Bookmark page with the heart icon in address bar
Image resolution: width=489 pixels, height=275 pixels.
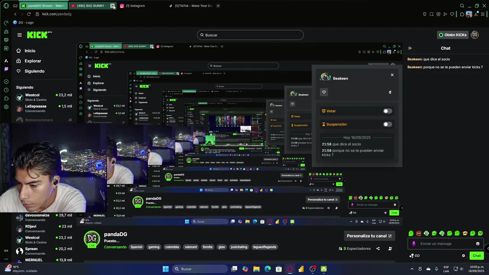pyautogui.click(x=452, y=14)
